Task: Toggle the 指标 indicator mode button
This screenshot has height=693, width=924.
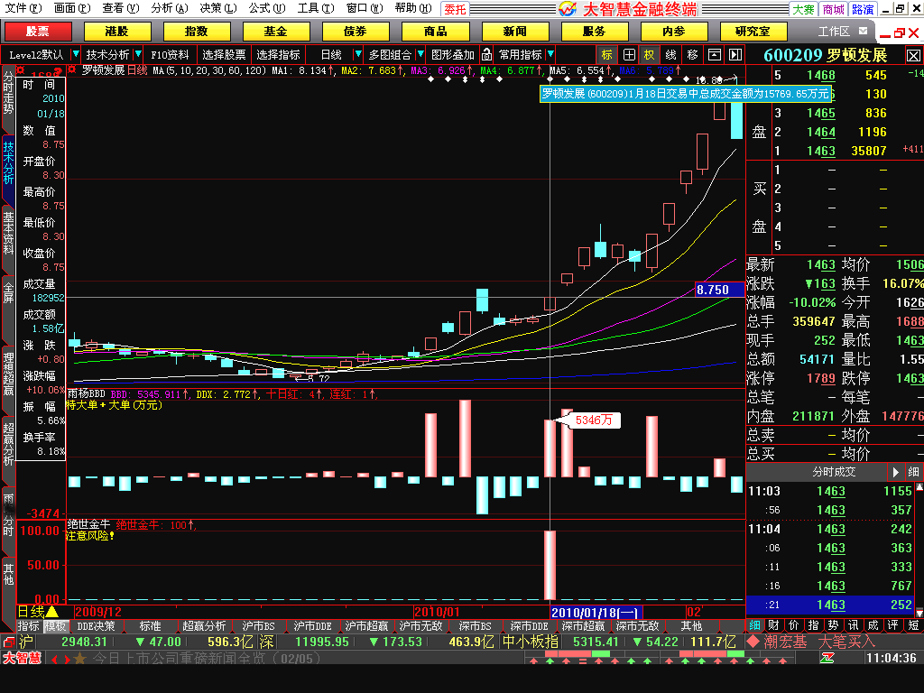Action: point(28,626)
